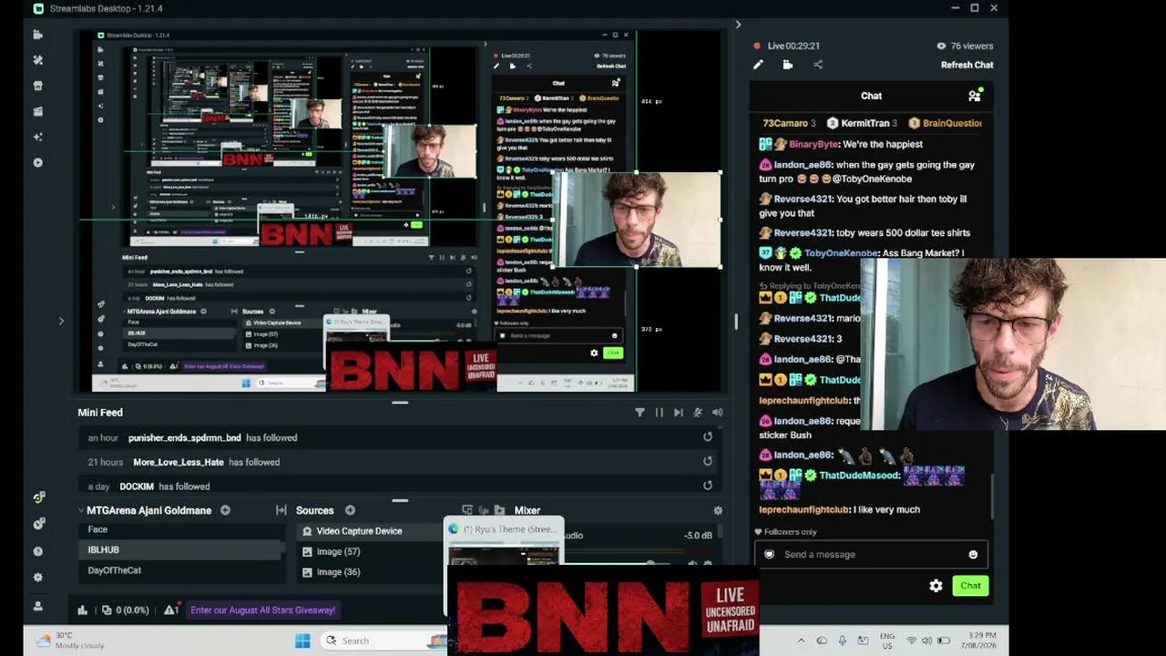Edit stream info with the pencil icon
The height and width of the screenshot is (656, 1166).
click(758, 65)
